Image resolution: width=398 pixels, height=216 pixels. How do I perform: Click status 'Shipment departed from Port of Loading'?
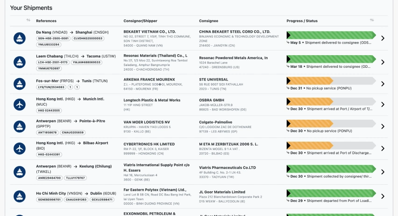[x=339, y=201]
